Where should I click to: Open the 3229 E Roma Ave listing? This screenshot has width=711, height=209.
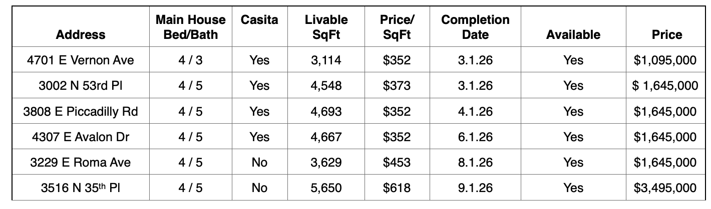point(81,162)
